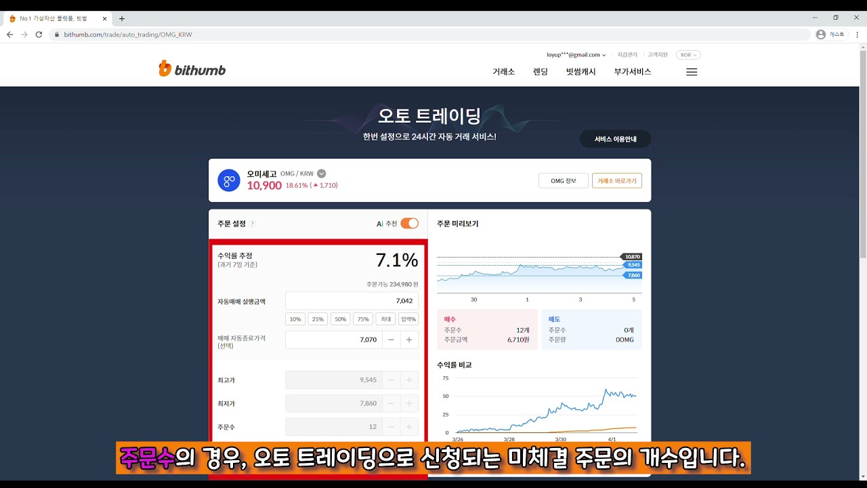Viewport: 867px width, 488px height.
Task: Click the site lock icon in the address bar
Action: (57, 35)
